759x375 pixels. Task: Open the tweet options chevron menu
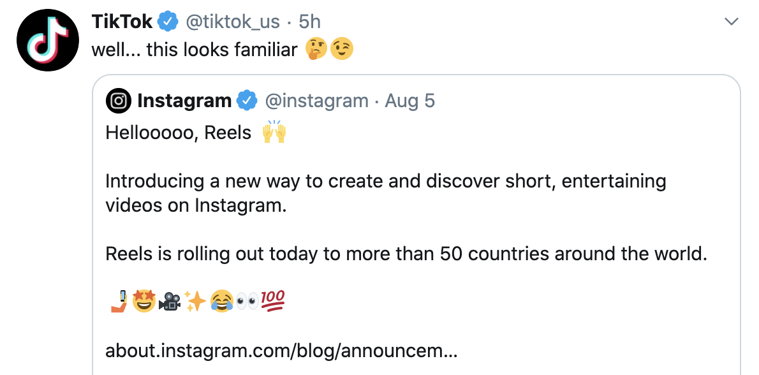[x=732, y=22]
